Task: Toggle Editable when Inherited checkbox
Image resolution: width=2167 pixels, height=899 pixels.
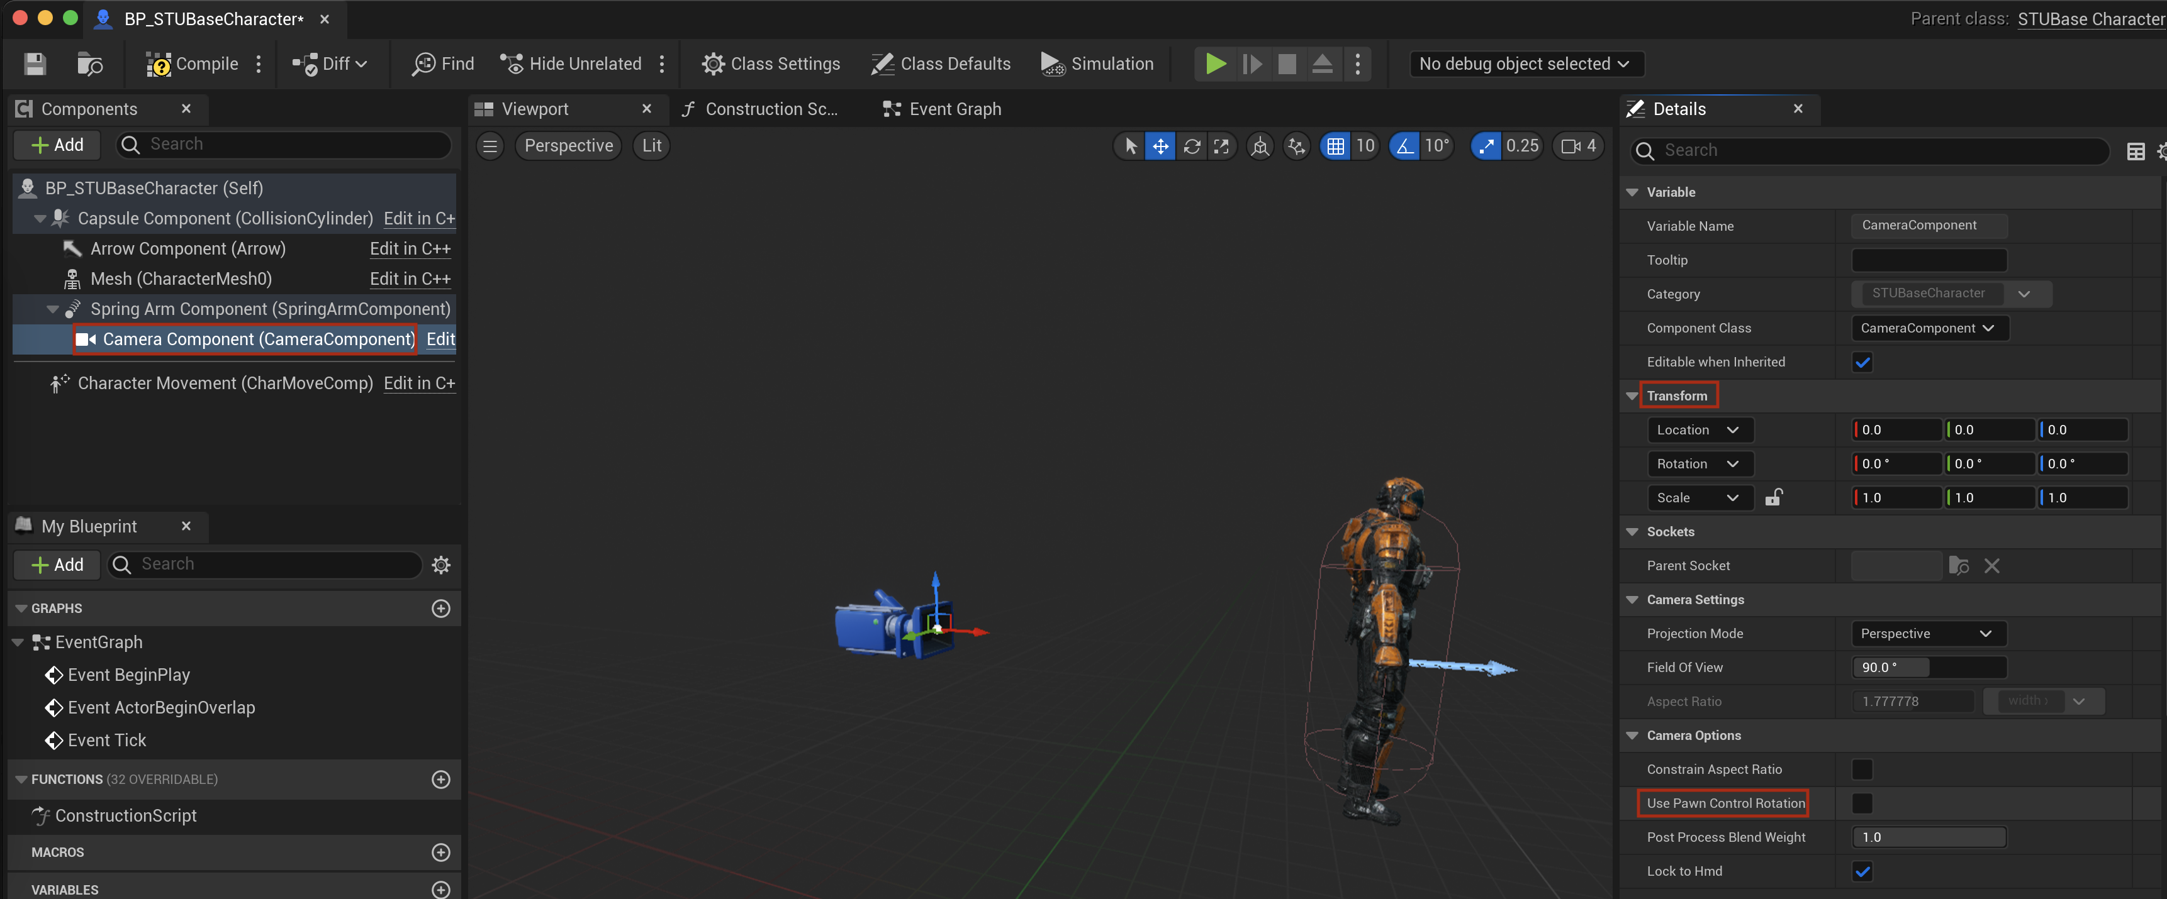Action: point(1862,363)
